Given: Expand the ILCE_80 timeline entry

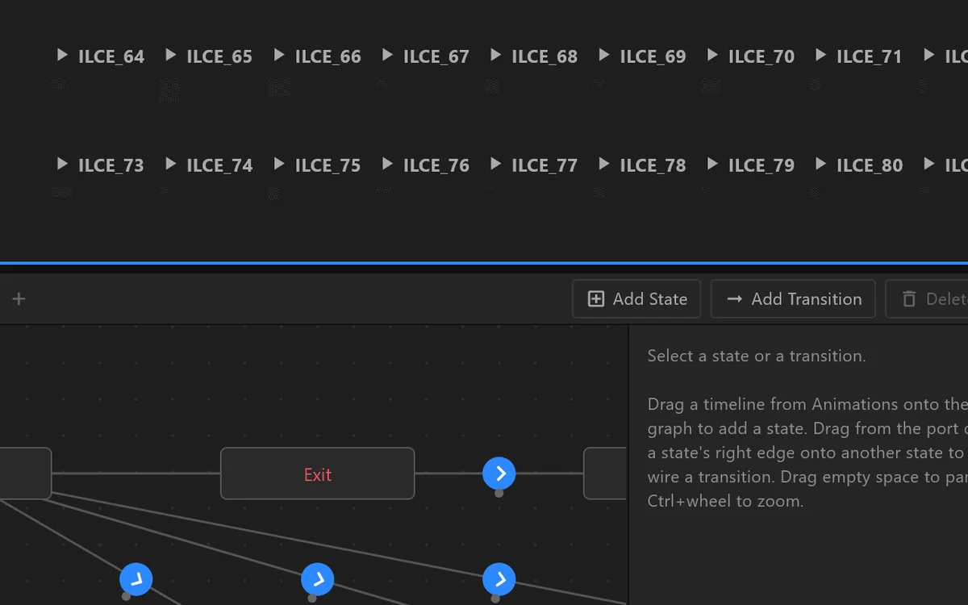Looking at the screenshot, I should tap(820, 164).
